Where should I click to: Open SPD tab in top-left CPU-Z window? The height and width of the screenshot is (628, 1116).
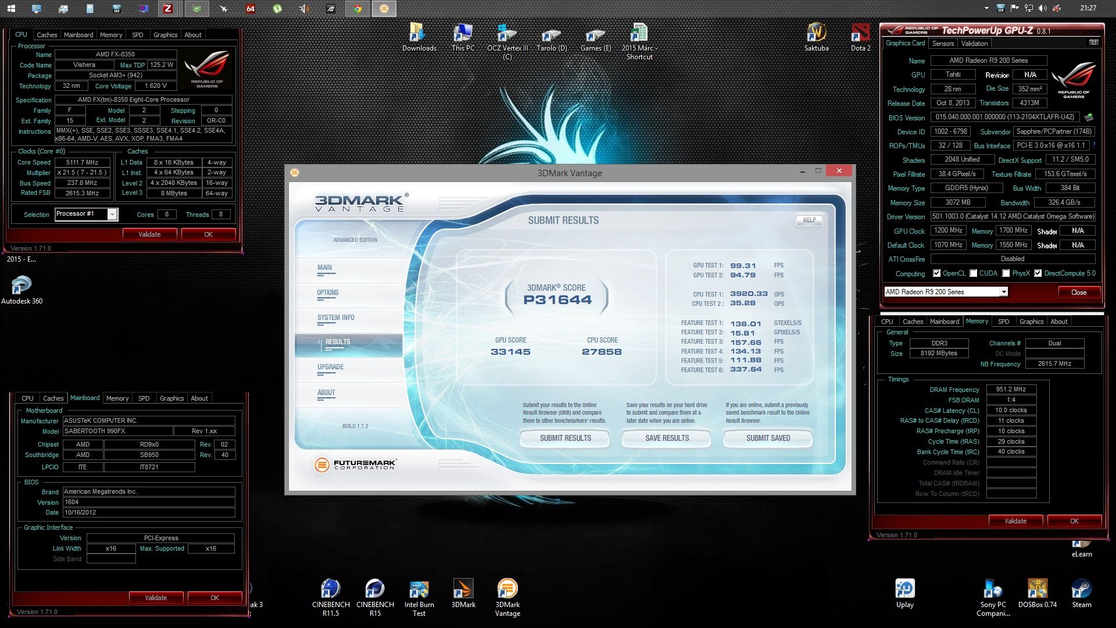[x=138, y=35]
